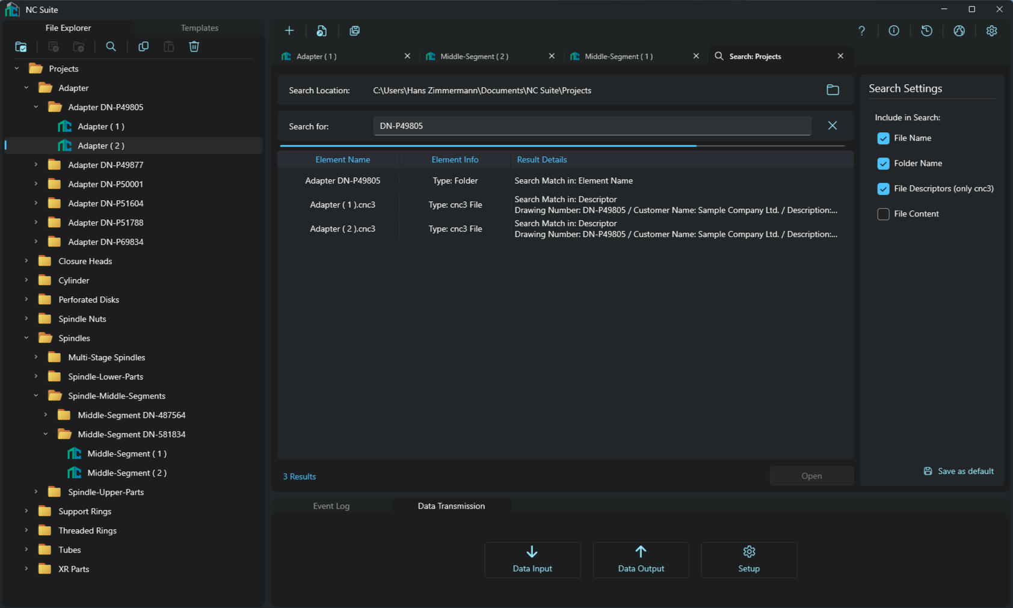Image resolution: width=1013 pixels, height=608 pixels.
Task: Switch to the Event Log tab
Action: click(331, 506)
